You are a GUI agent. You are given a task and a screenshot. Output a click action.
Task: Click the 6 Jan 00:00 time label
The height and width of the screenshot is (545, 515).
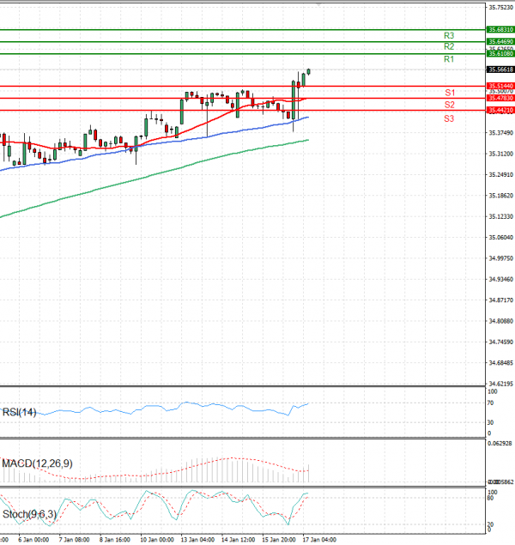tap(33, 540)
